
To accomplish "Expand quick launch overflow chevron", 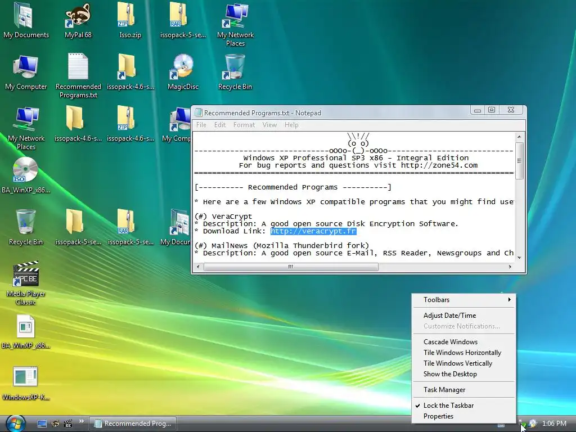I will click(82, 421).
